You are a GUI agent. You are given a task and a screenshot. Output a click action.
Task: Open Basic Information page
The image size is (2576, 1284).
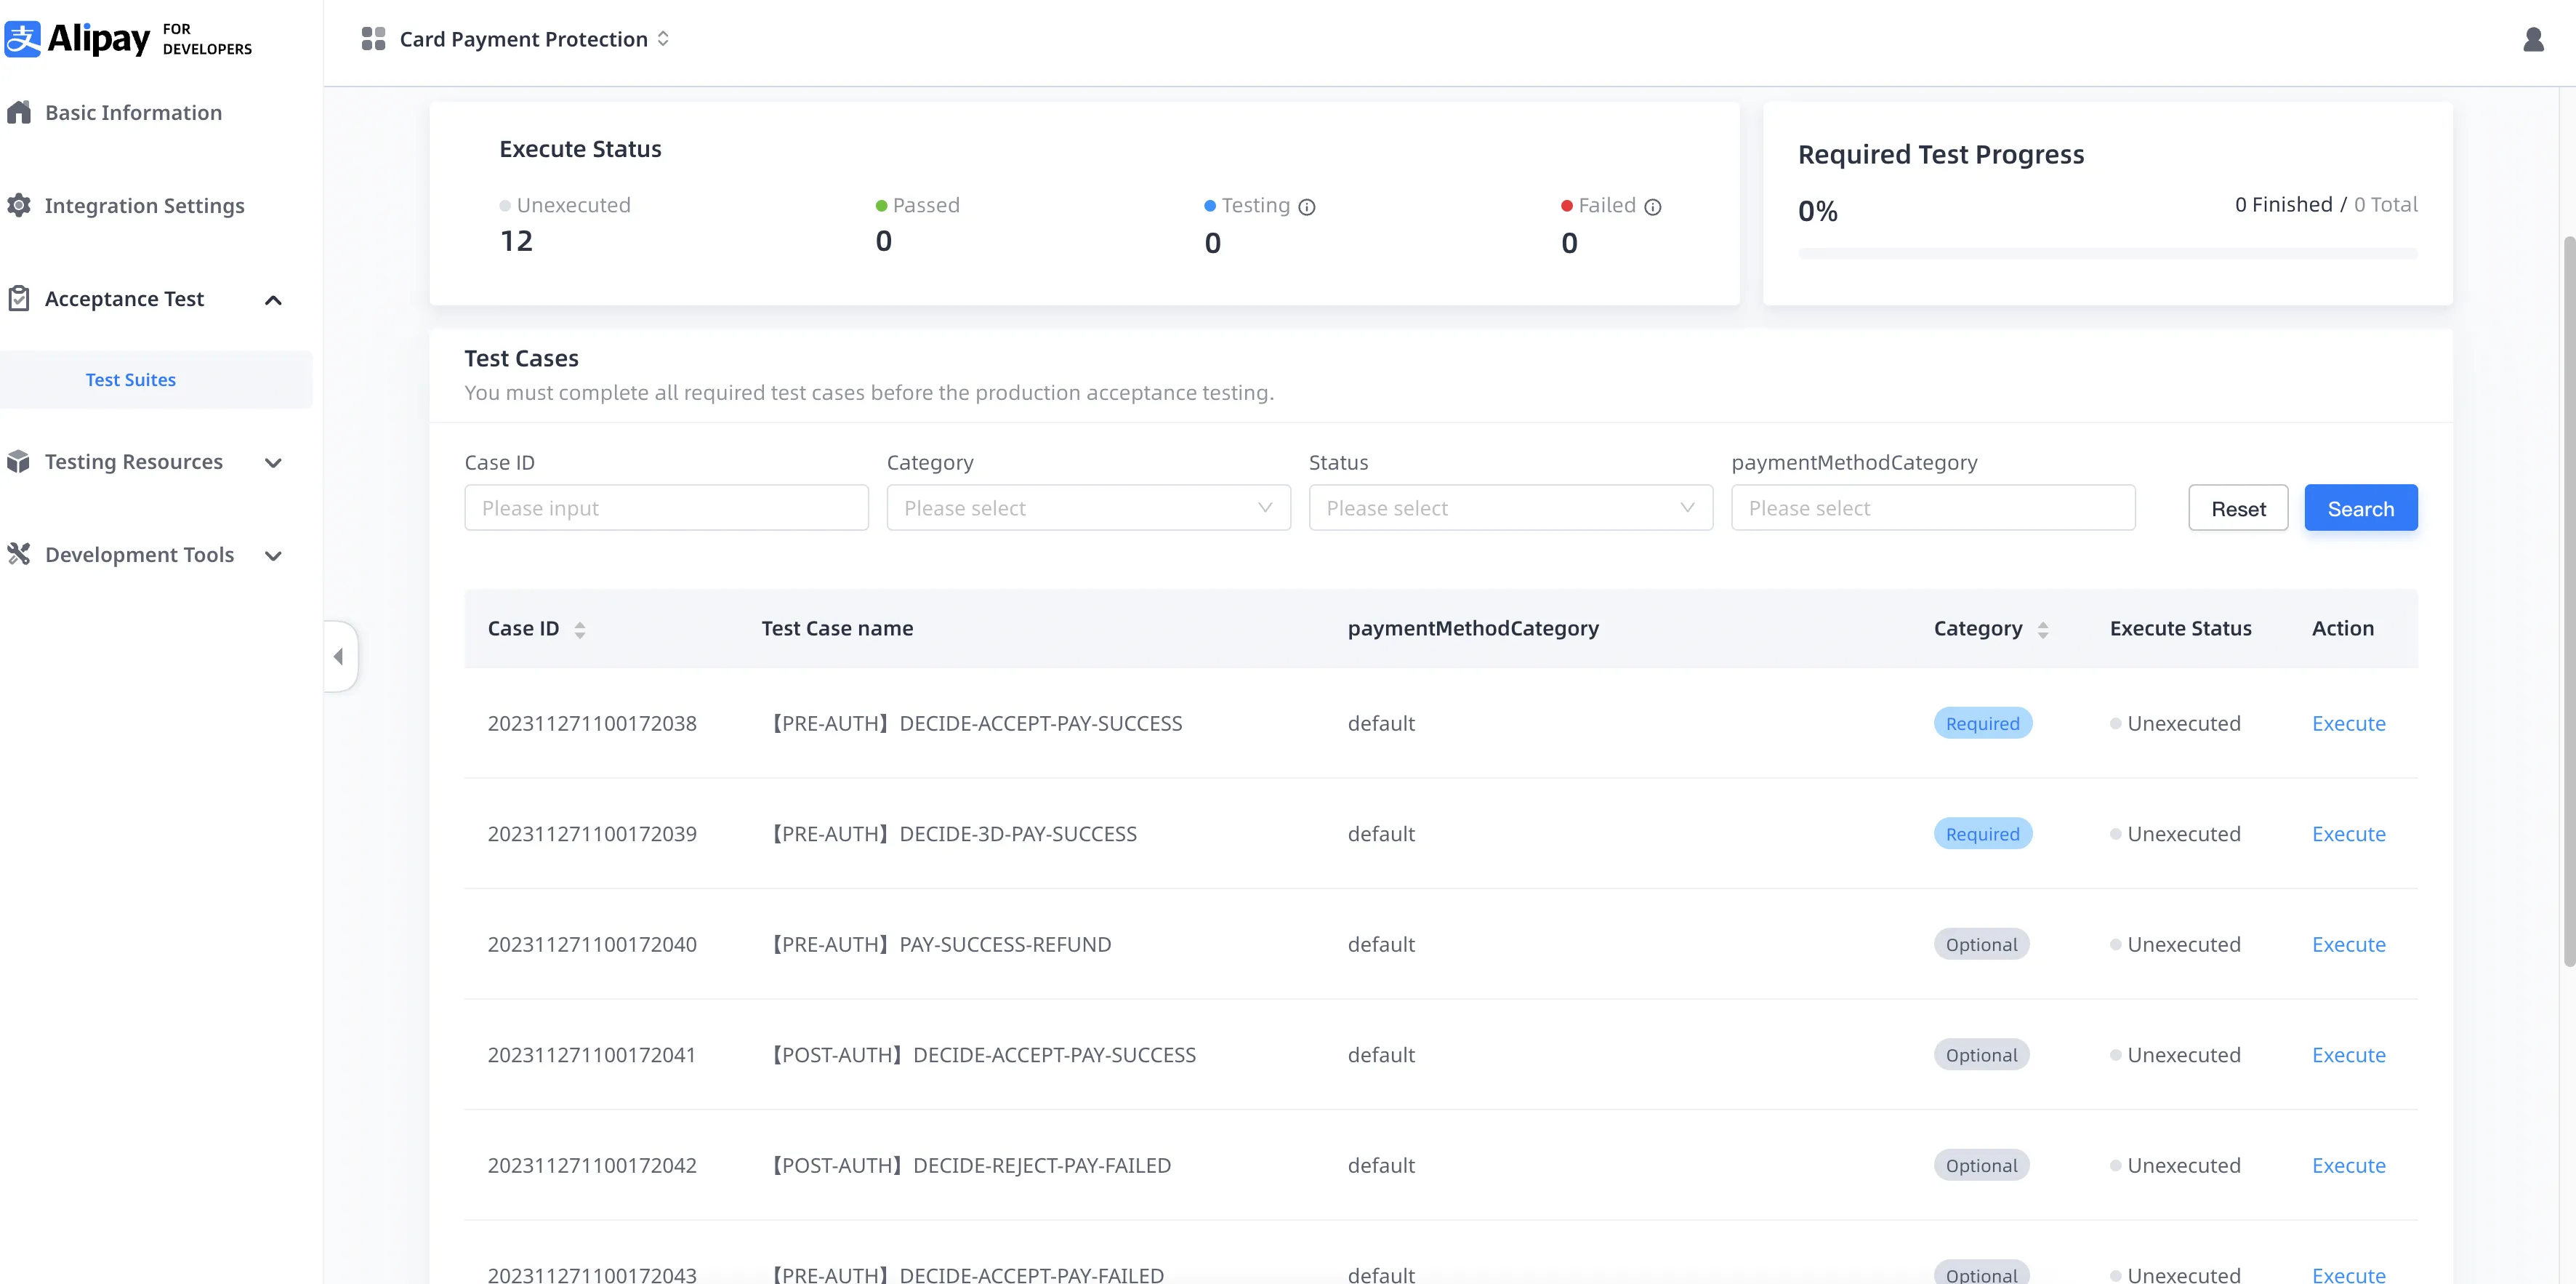tap(133, 113)
